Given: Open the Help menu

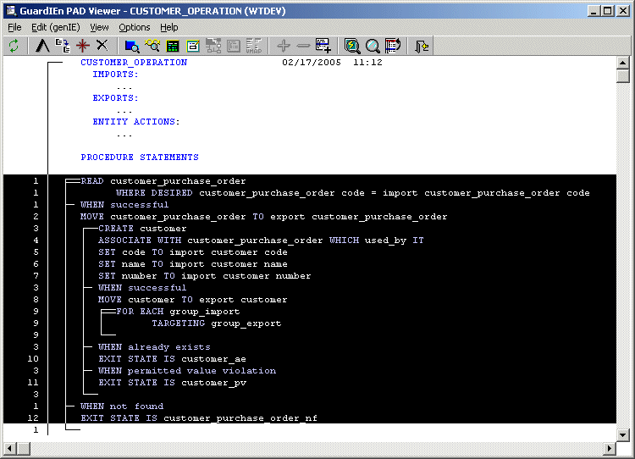Looking at the screenshot, I should [x=169, y=27].
